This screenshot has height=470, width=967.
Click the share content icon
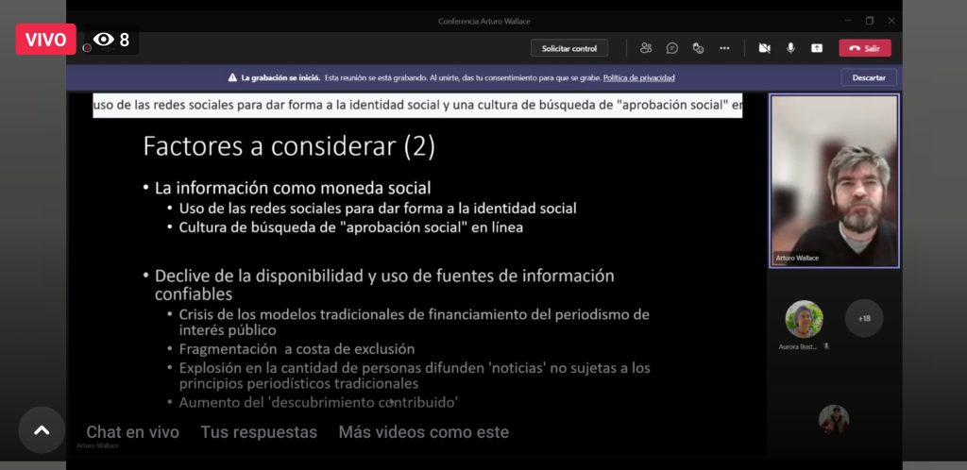point(817,48)
